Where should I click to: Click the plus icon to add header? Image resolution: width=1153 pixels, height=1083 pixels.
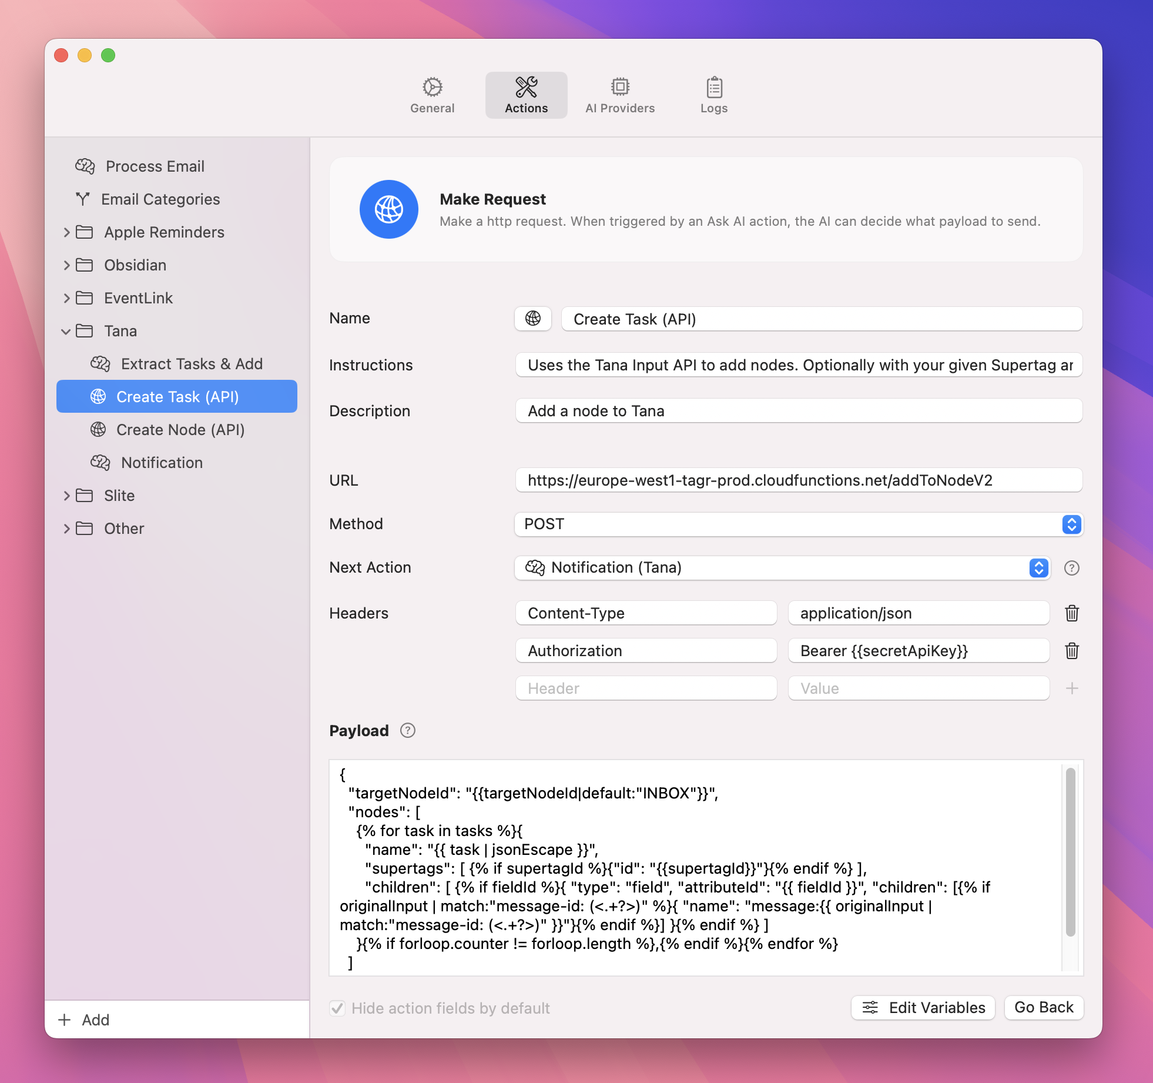(x=1071, y=688)
